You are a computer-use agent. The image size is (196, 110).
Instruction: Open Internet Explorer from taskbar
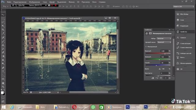(x=12, y=107)
